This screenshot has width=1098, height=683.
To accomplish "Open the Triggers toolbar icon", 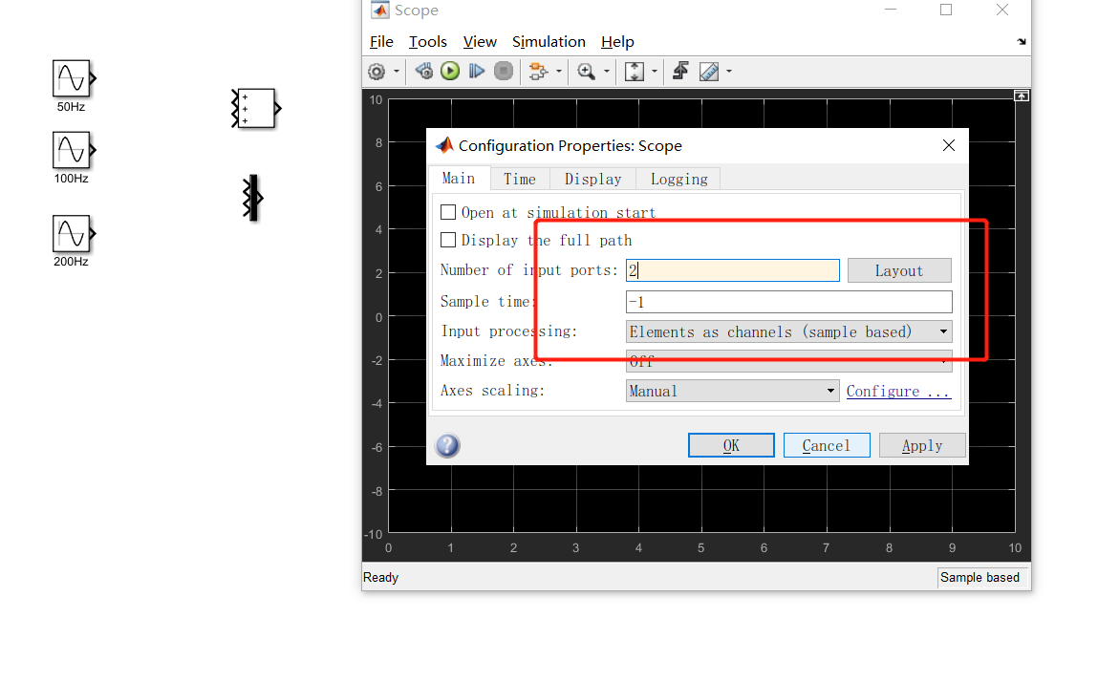I will (680, 71).
